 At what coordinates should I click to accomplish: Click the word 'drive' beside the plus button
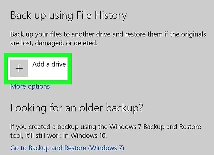coord(58,64)
